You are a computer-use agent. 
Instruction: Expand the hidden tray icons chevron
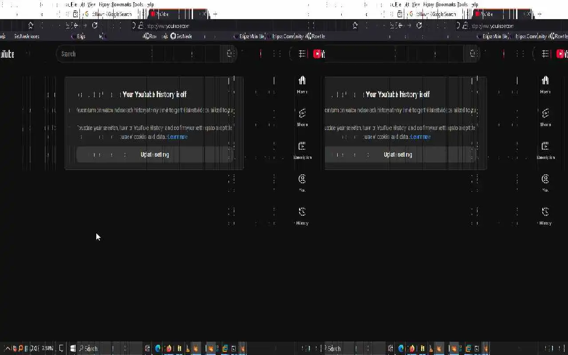(8, 348)
